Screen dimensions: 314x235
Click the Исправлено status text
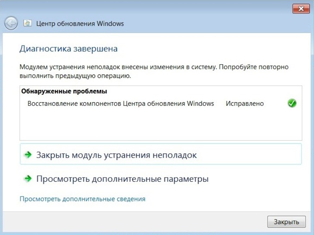245,103
